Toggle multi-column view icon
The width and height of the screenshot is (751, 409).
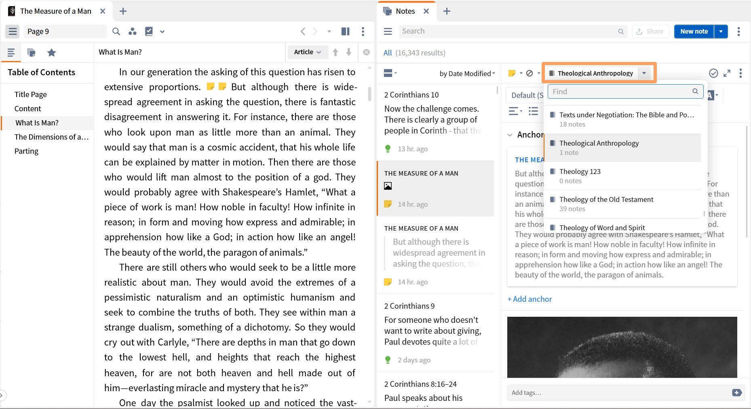click(x=346, y=31)
